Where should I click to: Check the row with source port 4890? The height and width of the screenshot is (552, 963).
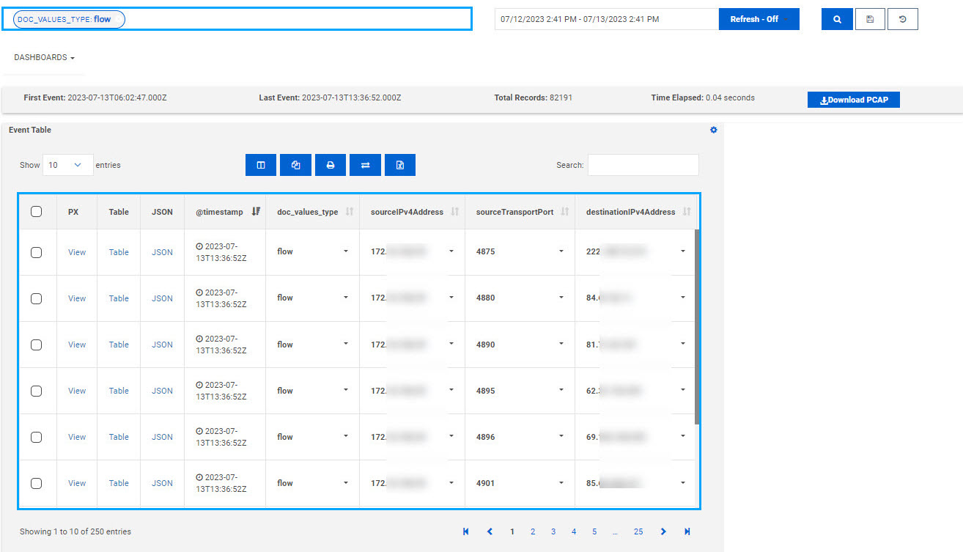(36, 345)
